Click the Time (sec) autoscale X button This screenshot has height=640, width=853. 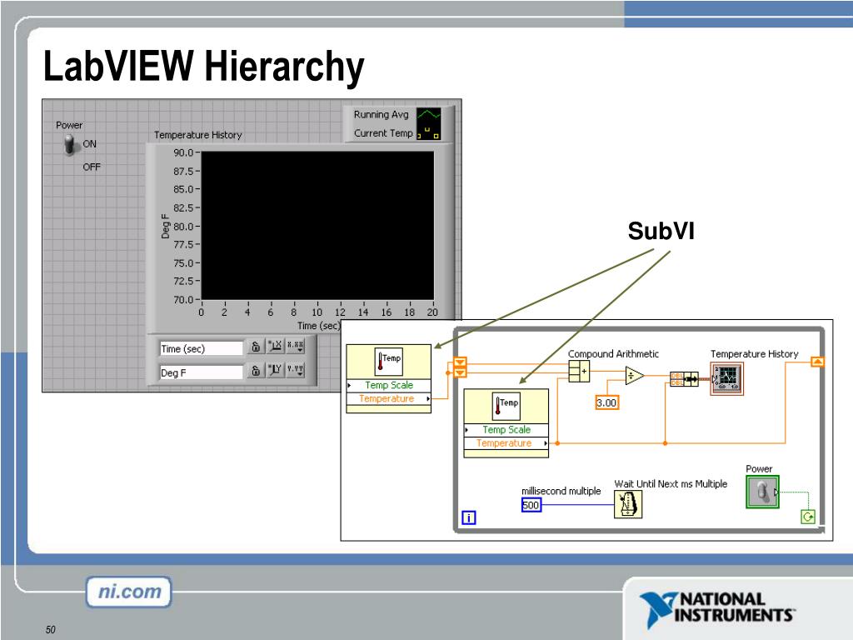click(276, 346)
